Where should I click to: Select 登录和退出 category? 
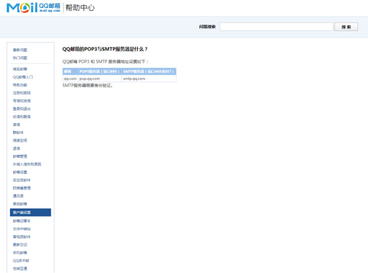[x=22, y=108]
